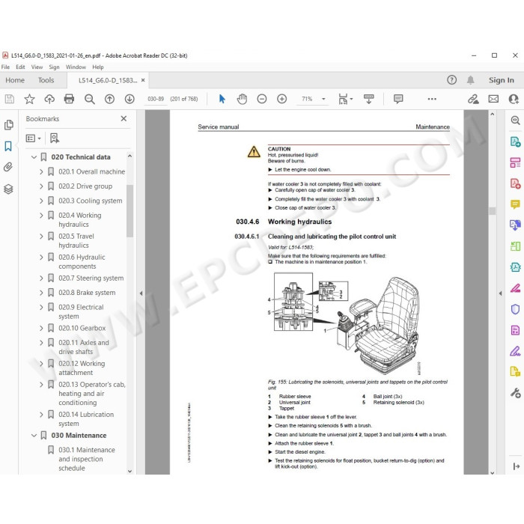Image resolution: width=524 pixels, height=524 pixels.
Task: Toggle scrolling mode download-style icon
Action: [369, 99]
